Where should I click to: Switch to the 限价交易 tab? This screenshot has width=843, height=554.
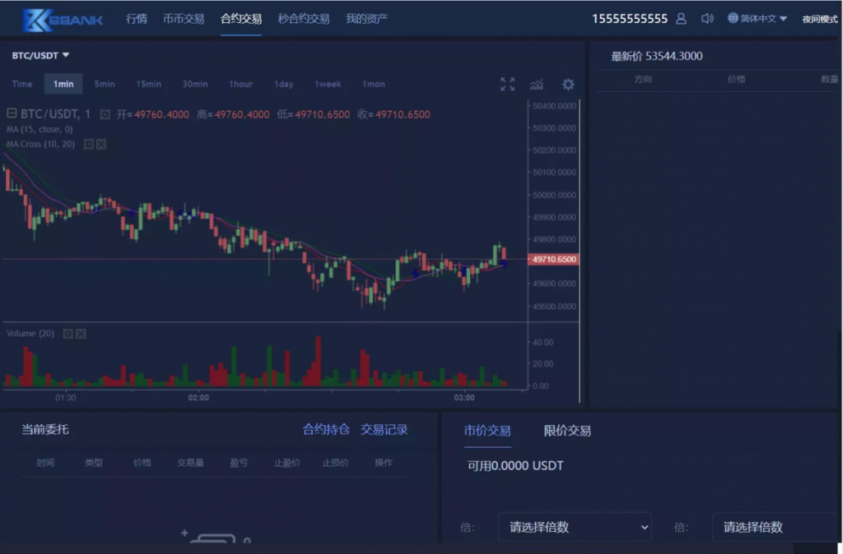pyautogui.click(x=567, y=431)
